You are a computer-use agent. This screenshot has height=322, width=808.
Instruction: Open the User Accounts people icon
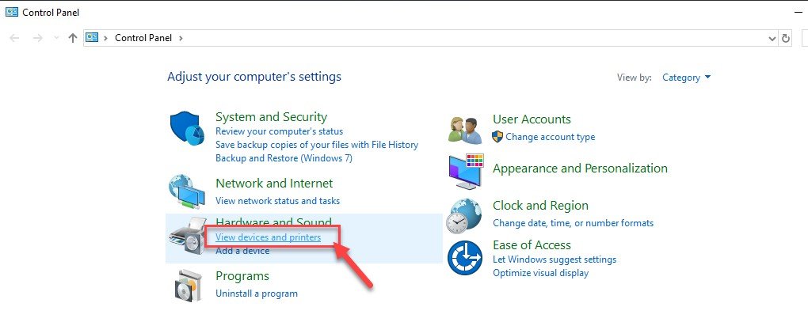[465, 130]
